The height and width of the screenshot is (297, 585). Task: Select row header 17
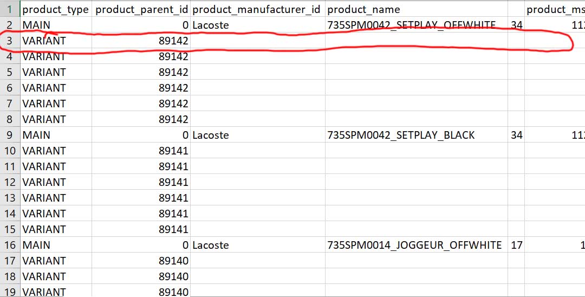coord(10,261)
